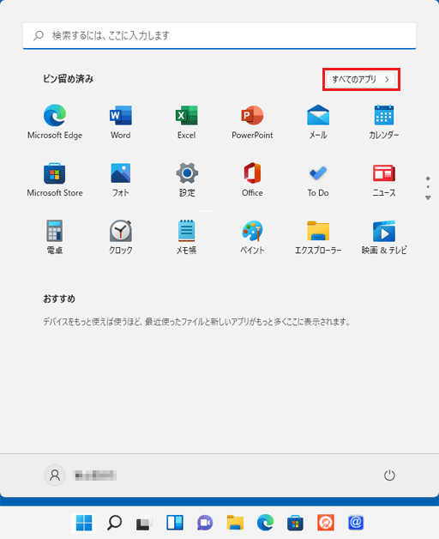Open the クロック (Clock) app
Viewport: 439px width, 539px height.
(121, 237)
